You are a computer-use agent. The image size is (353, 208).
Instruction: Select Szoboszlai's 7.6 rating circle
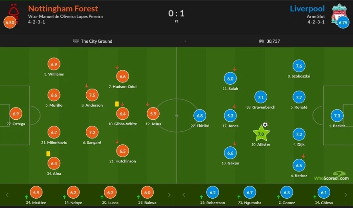(299, 66)
